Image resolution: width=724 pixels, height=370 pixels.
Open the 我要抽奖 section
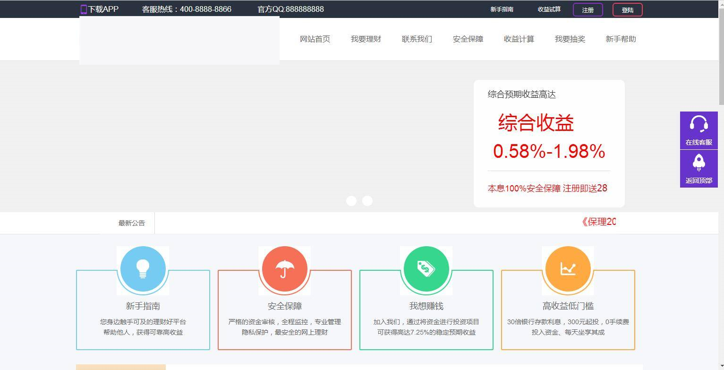pos(570,39)
